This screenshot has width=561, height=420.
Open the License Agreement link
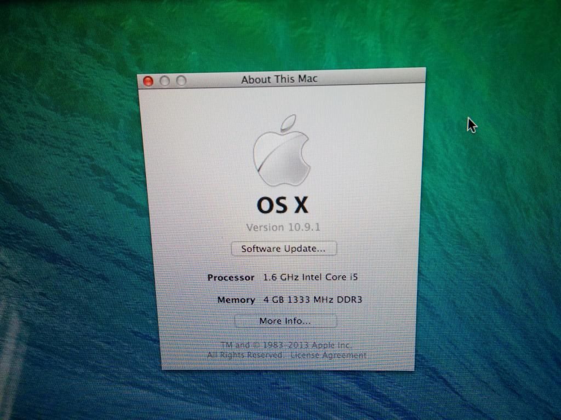tap(329, 355)
